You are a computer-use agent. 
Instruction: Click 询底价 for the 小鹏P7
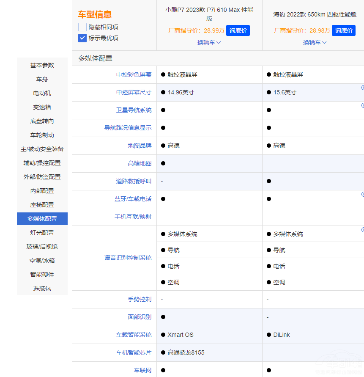click(238, 30)
